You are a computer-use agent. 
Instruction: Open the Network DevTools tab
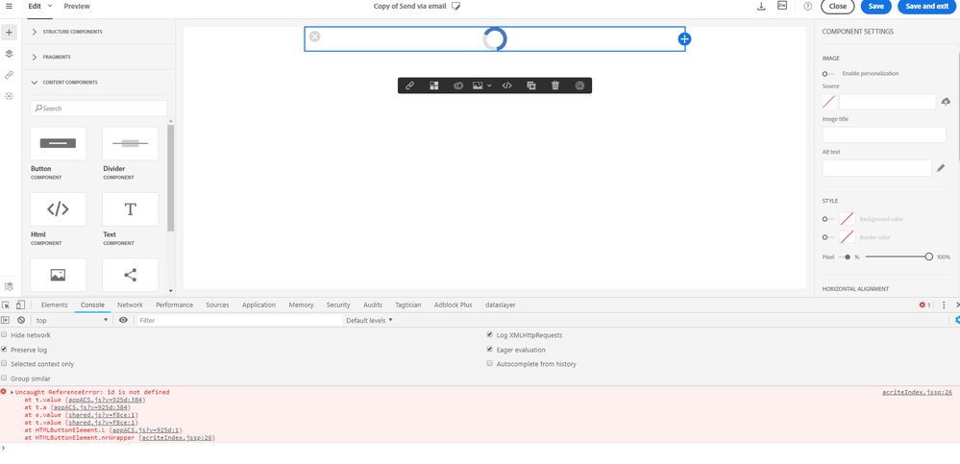(130, 305)
